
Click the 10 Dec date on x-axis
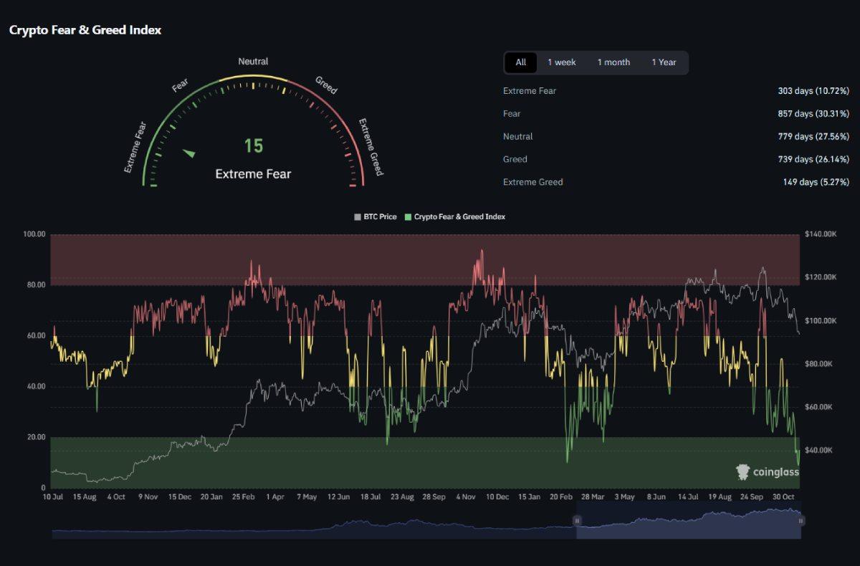(x=497, y=497)
